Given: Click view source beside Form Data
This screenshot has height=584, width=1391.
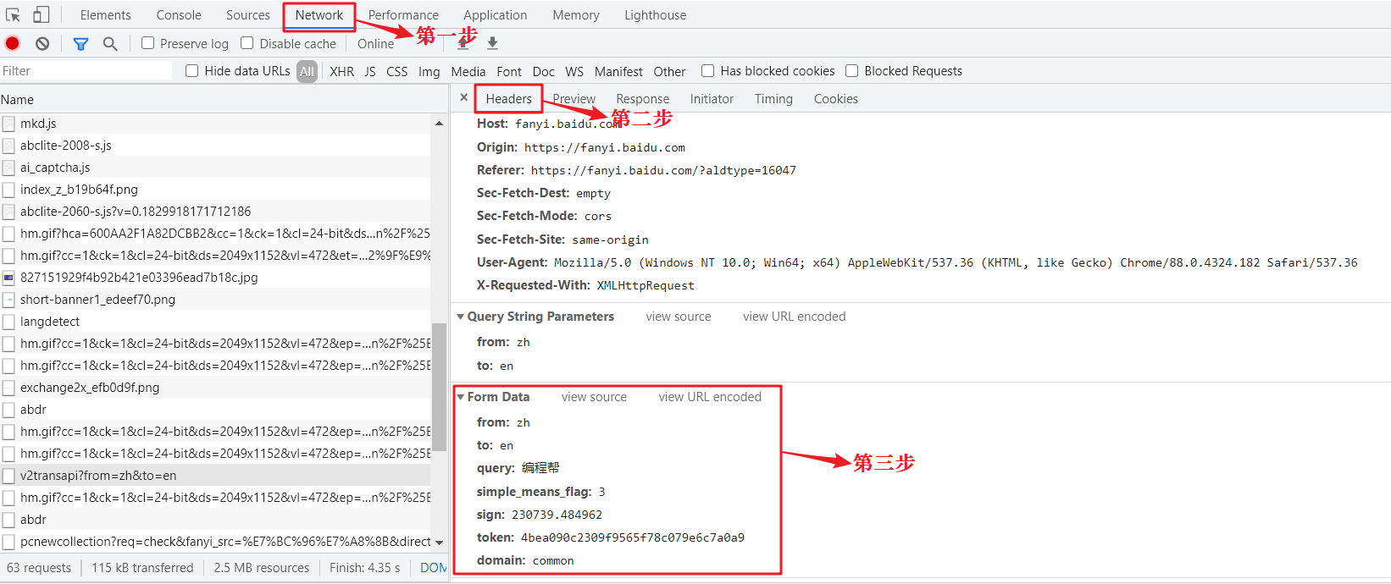Looking at the screenshot, I should 594,397.
